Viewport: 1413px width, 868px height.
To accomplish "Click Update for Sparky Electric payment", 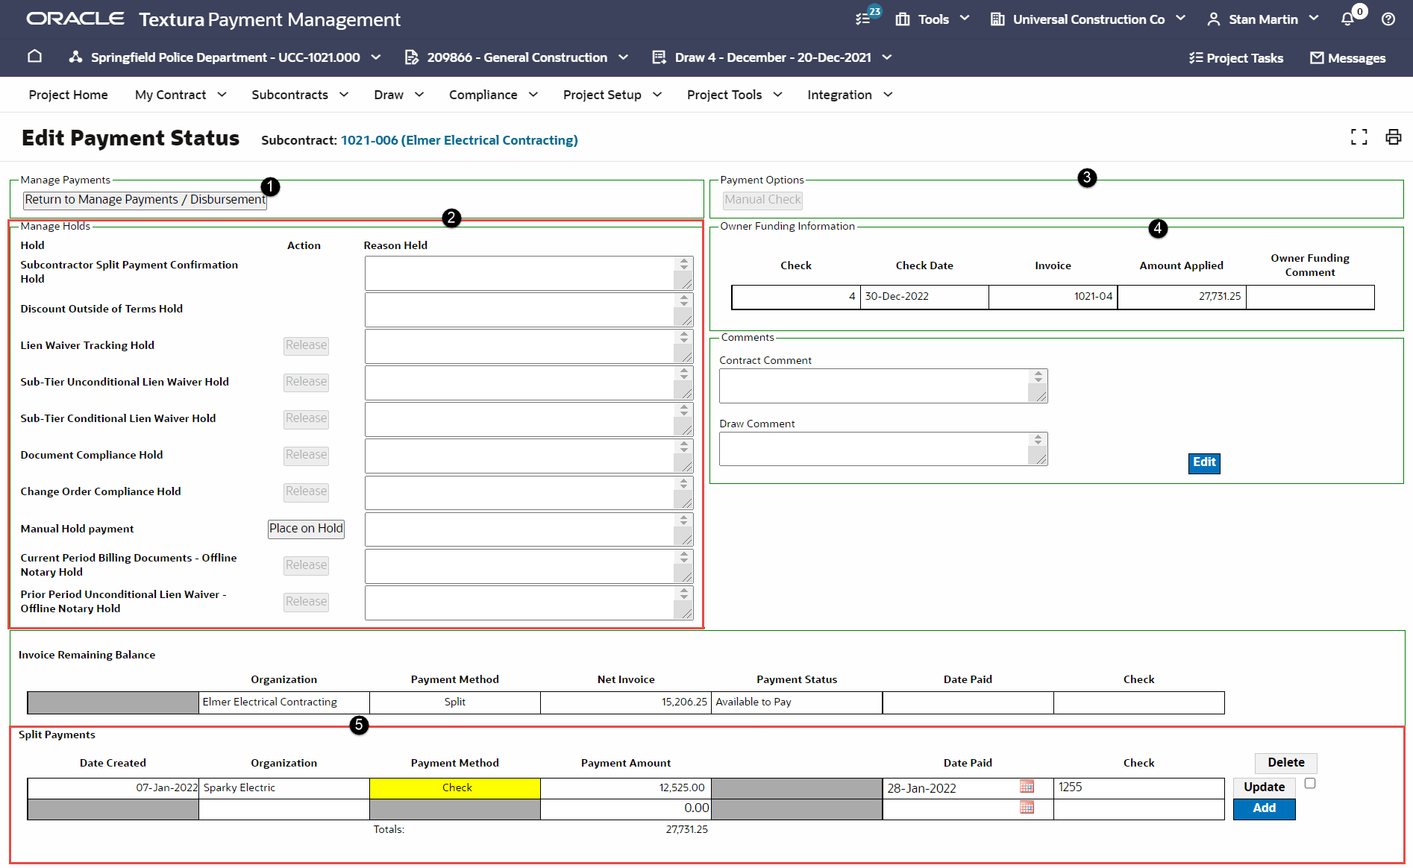I will pos(1264,787).
